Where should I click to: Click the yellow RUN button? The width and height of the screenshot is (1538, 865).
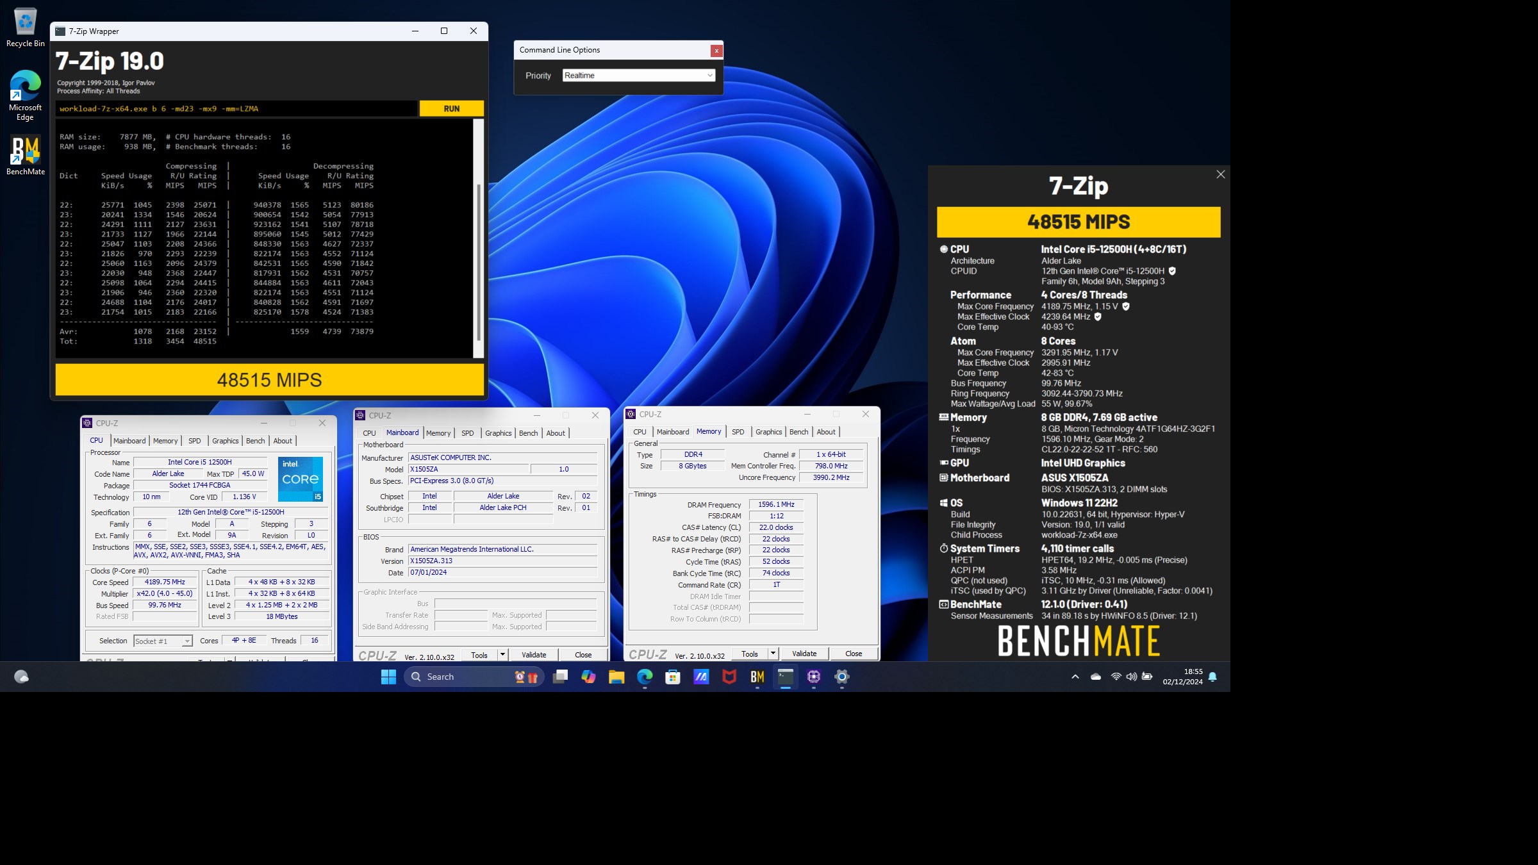(451, 109)
